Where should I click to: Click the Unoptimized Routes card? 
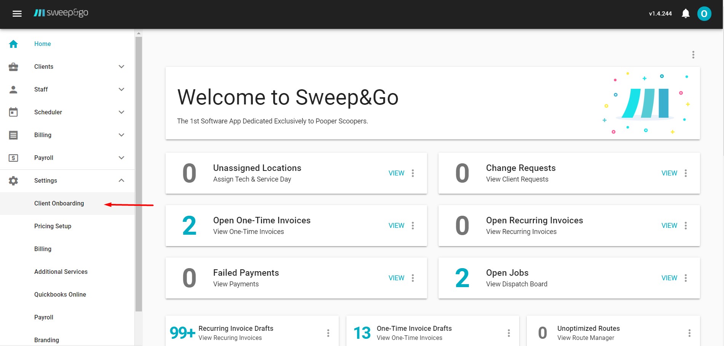pos(613,331)
